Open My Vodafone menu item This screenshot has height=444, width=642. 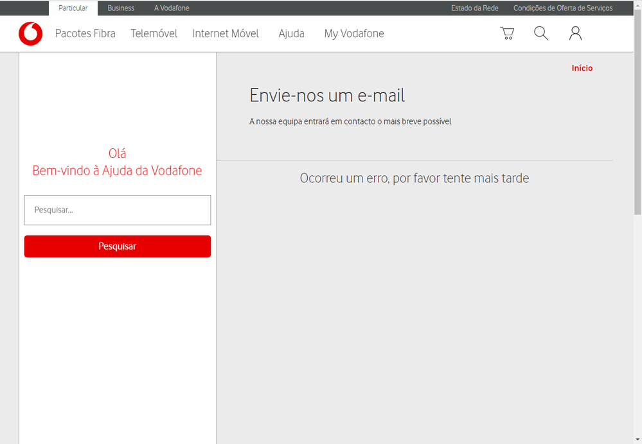click(x=354, y=34)
